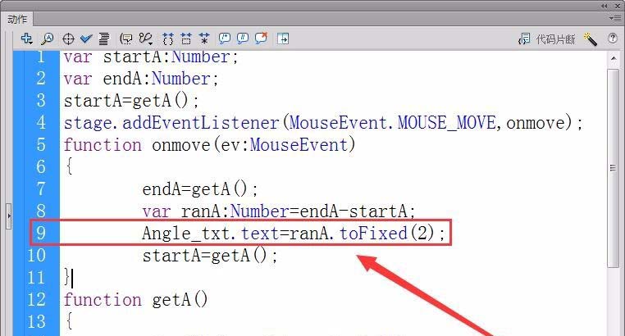Place the cursor in the 'stage.addEventListener' line

pyautogui.click(x=323, y=123)
